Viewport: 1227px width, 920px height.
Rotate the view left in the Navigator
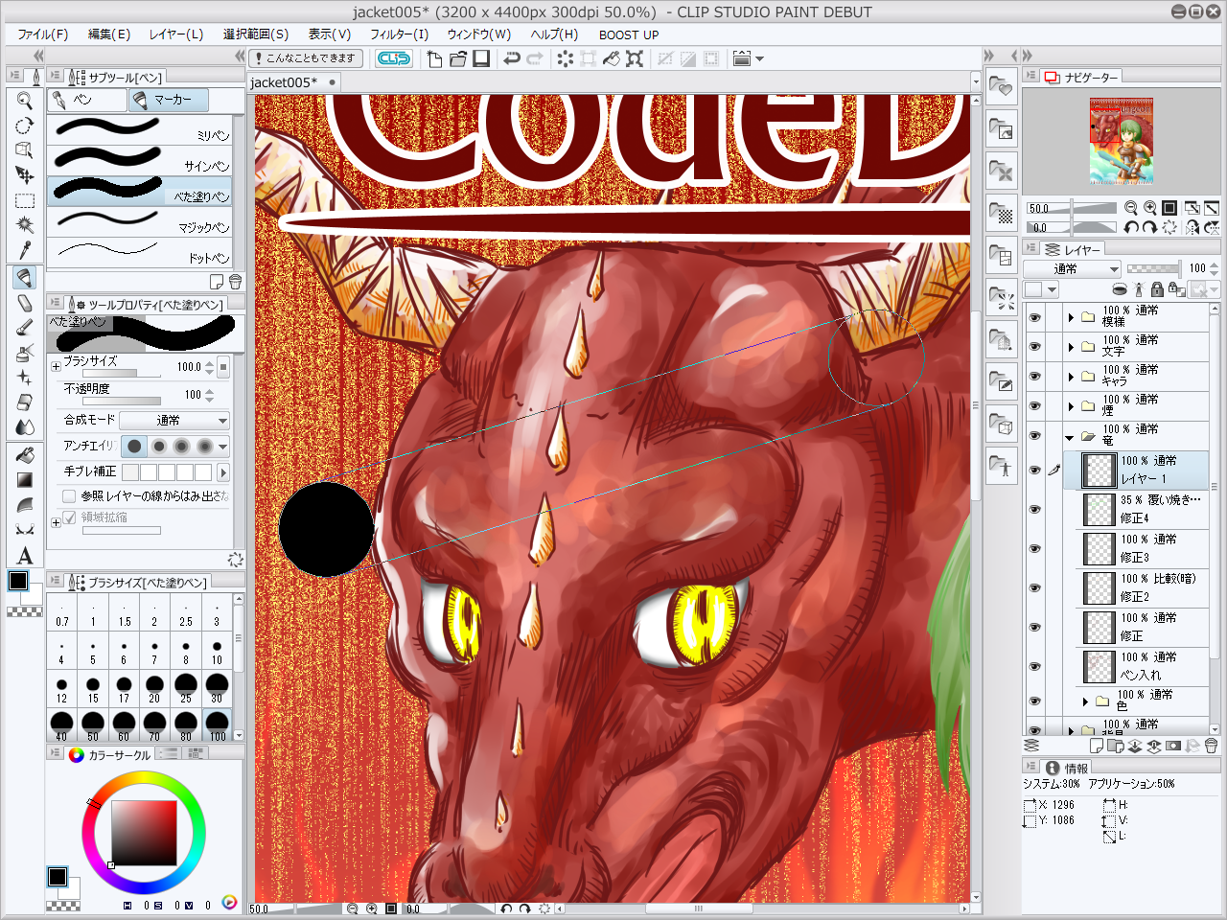[1131, 228]
